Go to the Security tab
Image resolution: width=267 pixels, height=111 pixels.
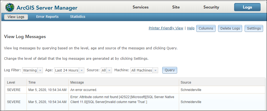[x=211, y=7]
